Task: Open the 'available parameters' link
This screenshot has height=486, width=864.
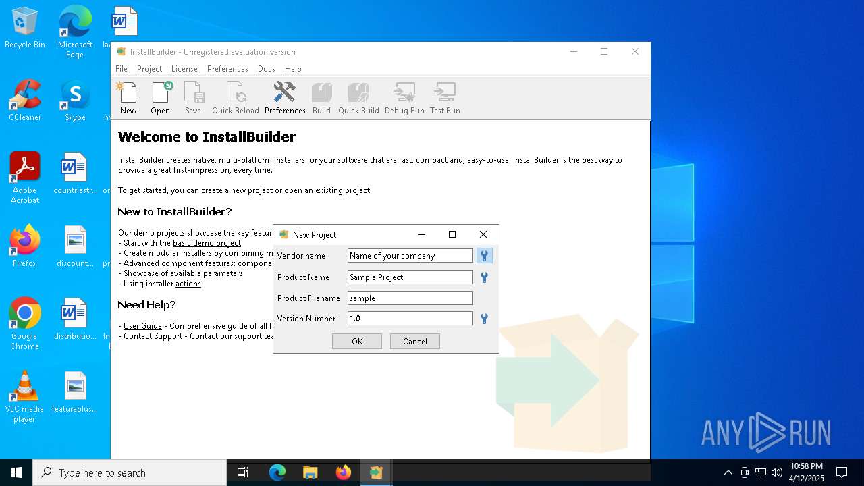Action: click(x=207, y=273)
